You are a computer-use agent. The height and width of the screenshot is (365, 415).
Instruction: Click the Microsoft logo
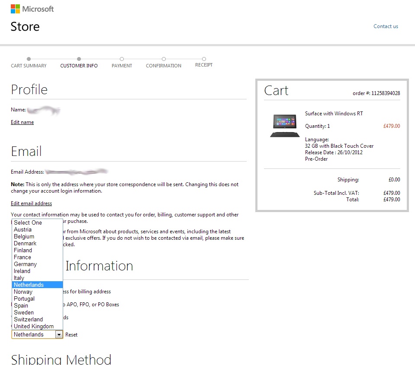tap(32, 9)
